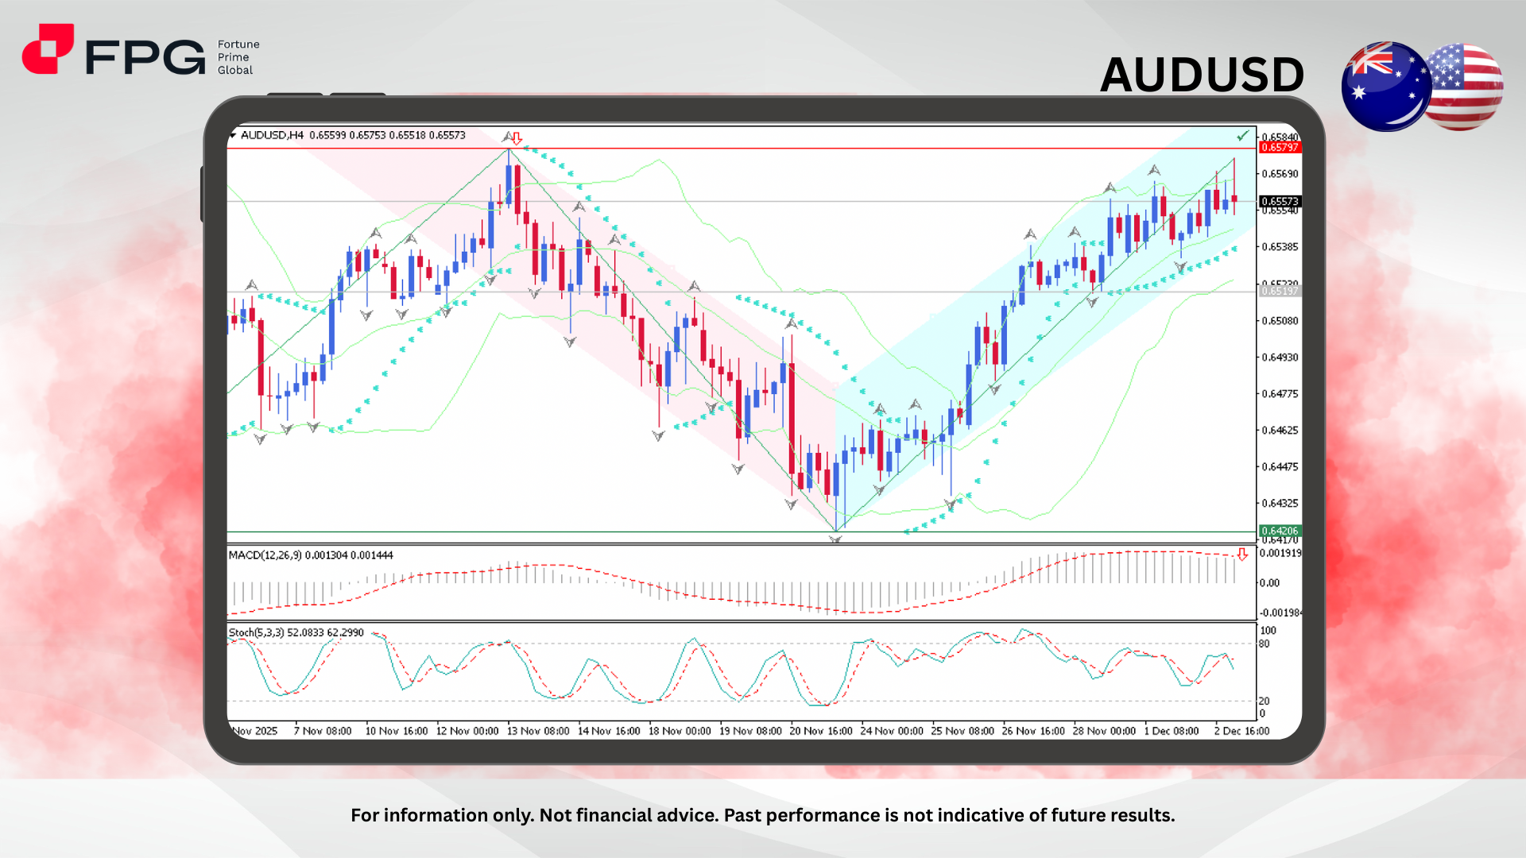Click the green 0.64206 support price label

1280,531
